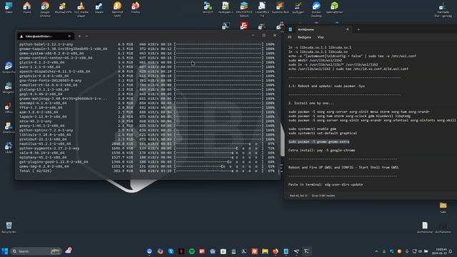The width and height of the screenshot is (457, 257).
Task: Launch Google Chrome from the desktop
Action: [45, 9]
